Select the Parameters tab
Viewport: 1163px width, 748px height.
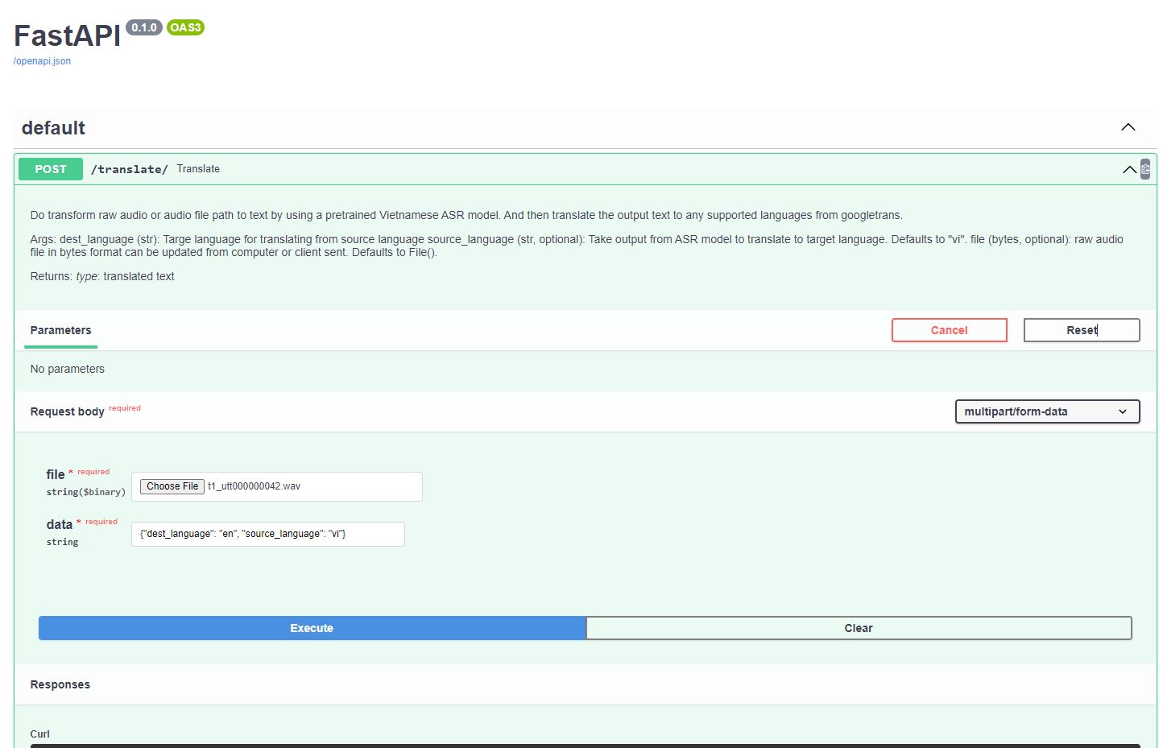(60, 330)
